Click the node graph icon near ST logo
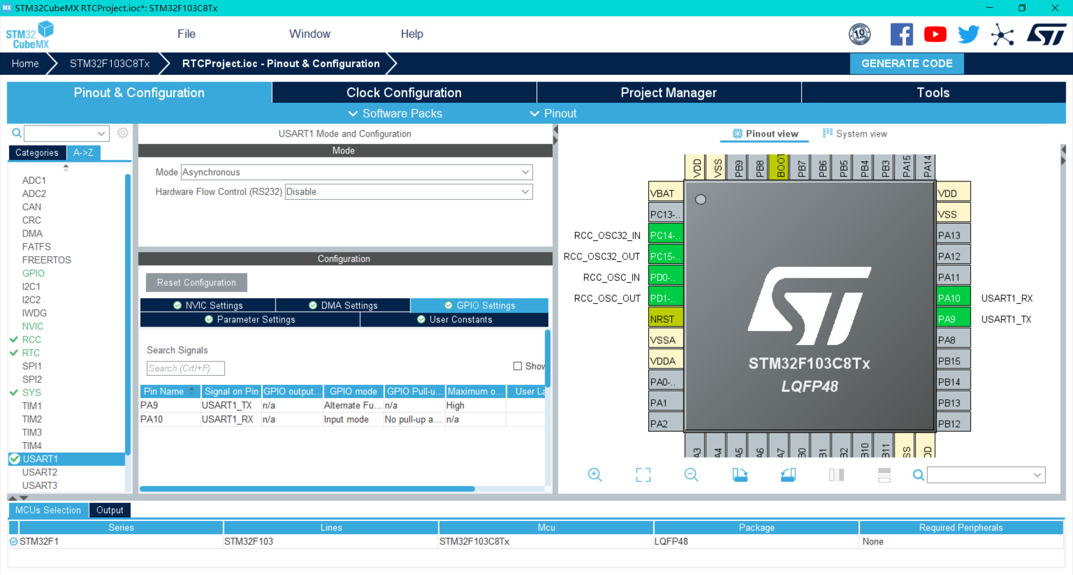This screenshot has height=575, width=1073. pos(1003,34)
